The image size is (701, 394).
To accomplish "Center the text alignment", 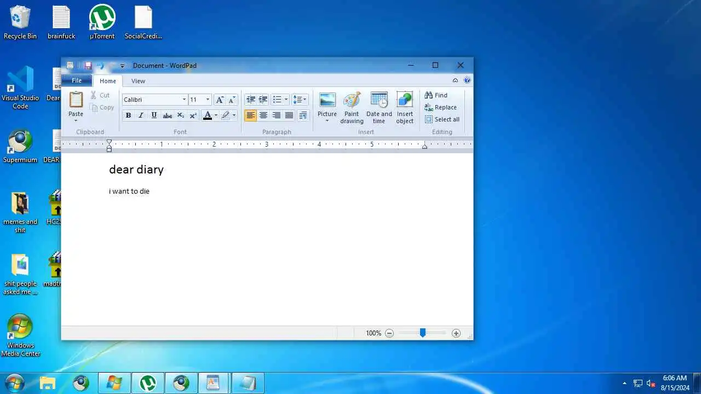I will click(x=263, y=115).
